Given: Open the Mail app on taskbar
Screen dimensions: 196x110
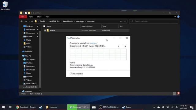Looking at the screenshot, I should [94, 107].
